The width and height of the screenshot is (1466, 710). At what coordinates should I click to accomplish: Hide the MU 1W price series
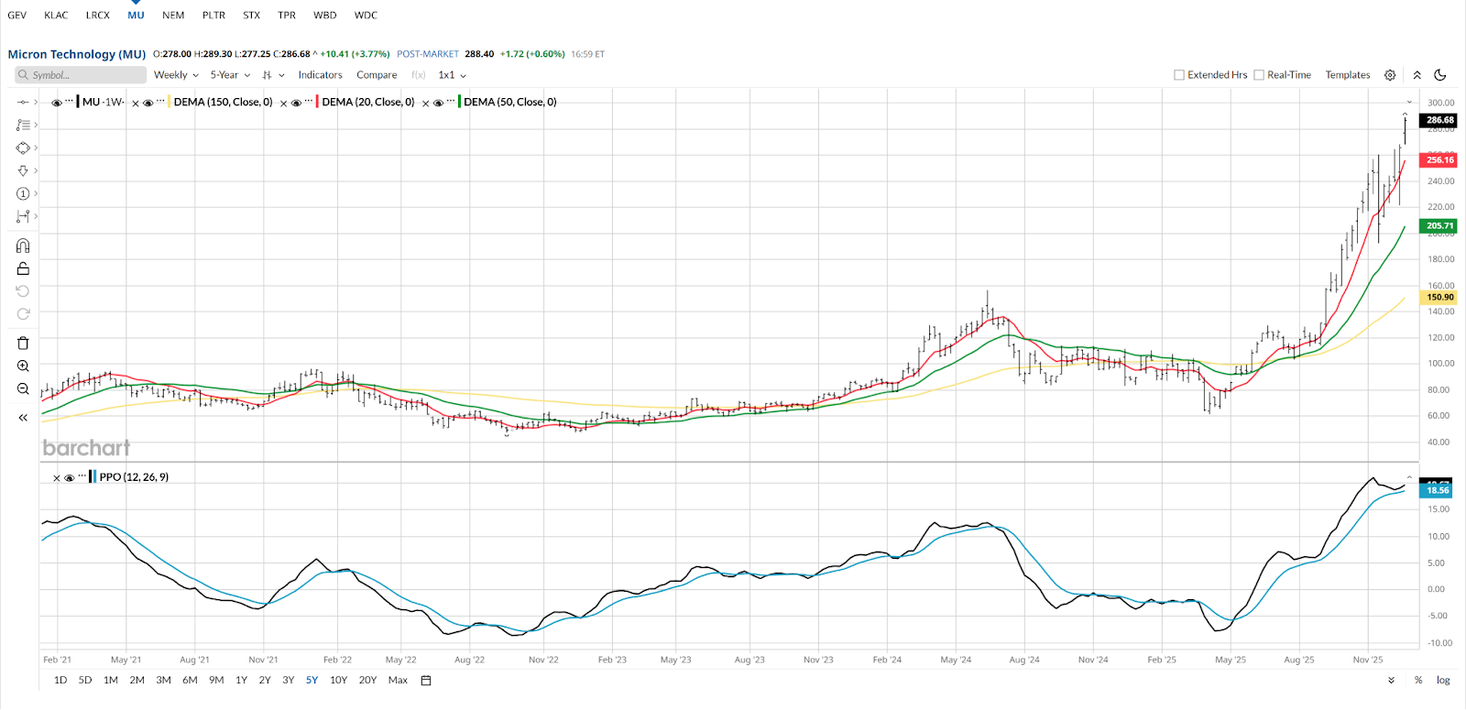(57, 103)
